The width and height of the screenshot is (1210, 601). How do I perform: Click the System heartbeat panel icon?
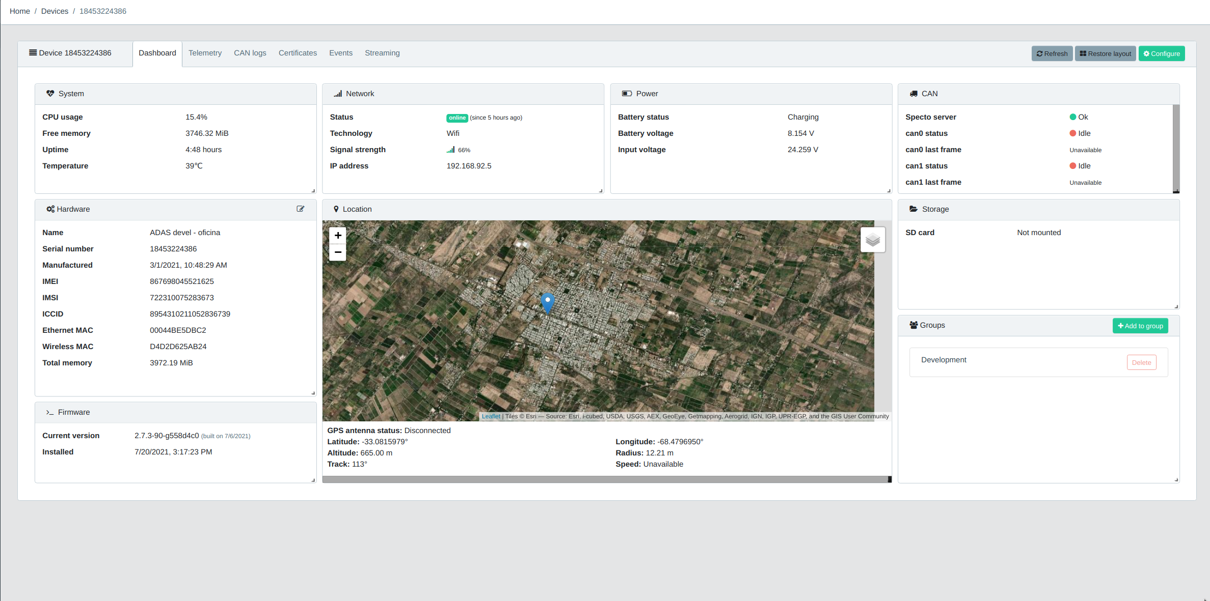point(50,94)
